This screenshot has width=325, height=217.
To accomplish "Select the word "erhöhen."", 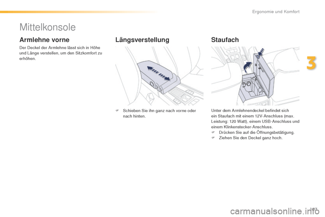I will tap(27, 59).
